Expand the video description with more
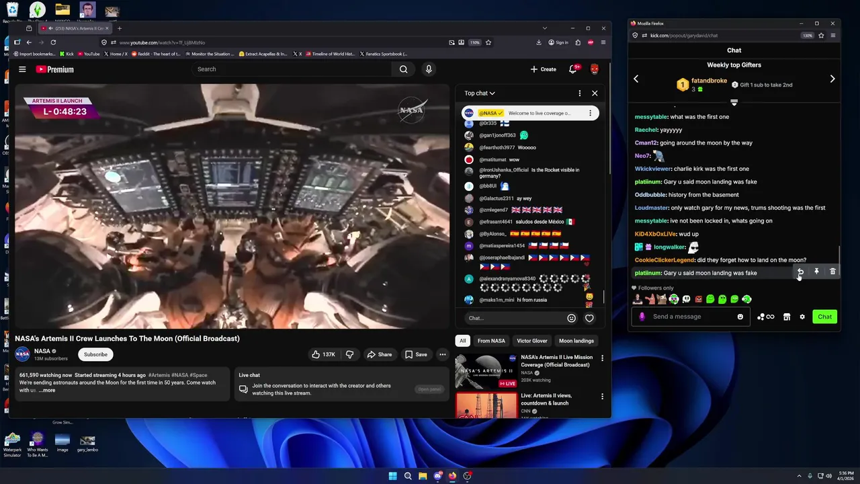860x484 pixels. (47, 390)
